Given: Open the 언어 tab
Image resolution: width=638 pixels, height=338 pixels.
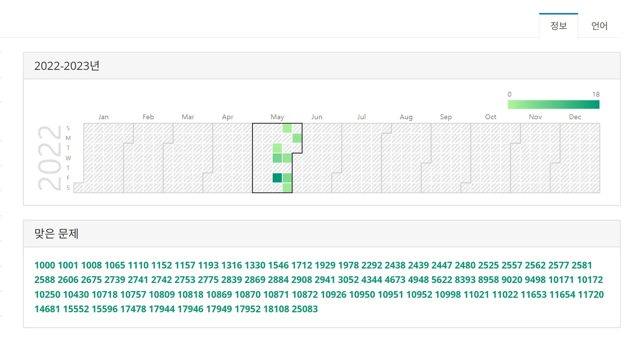Looking at the screenshot, I should click(599, 26).
